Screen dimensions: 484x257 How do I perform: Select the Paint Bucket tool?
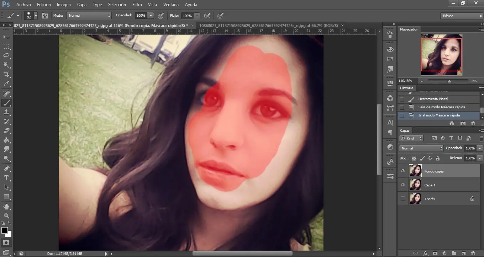click(x=6, y=140)
